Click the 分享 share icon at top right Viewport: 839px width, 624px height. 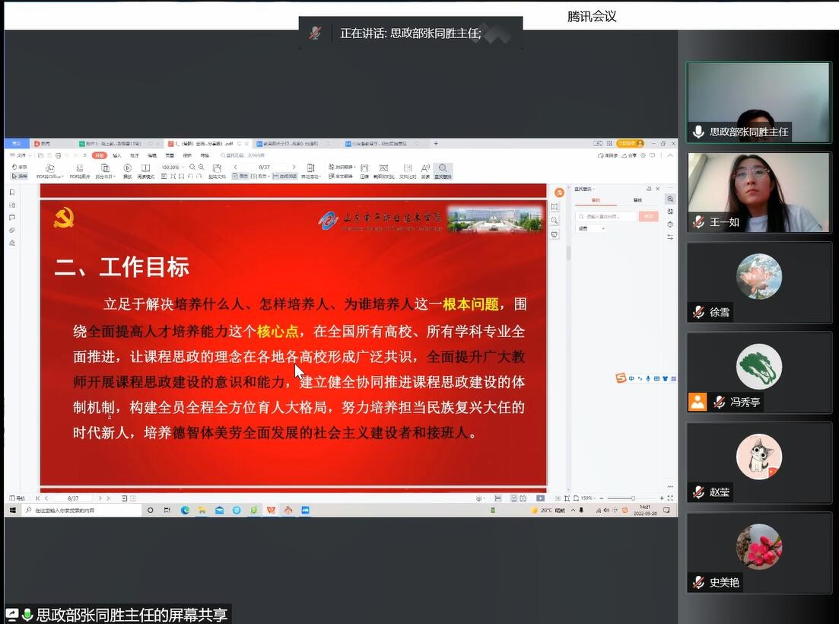tap(631, 155)
